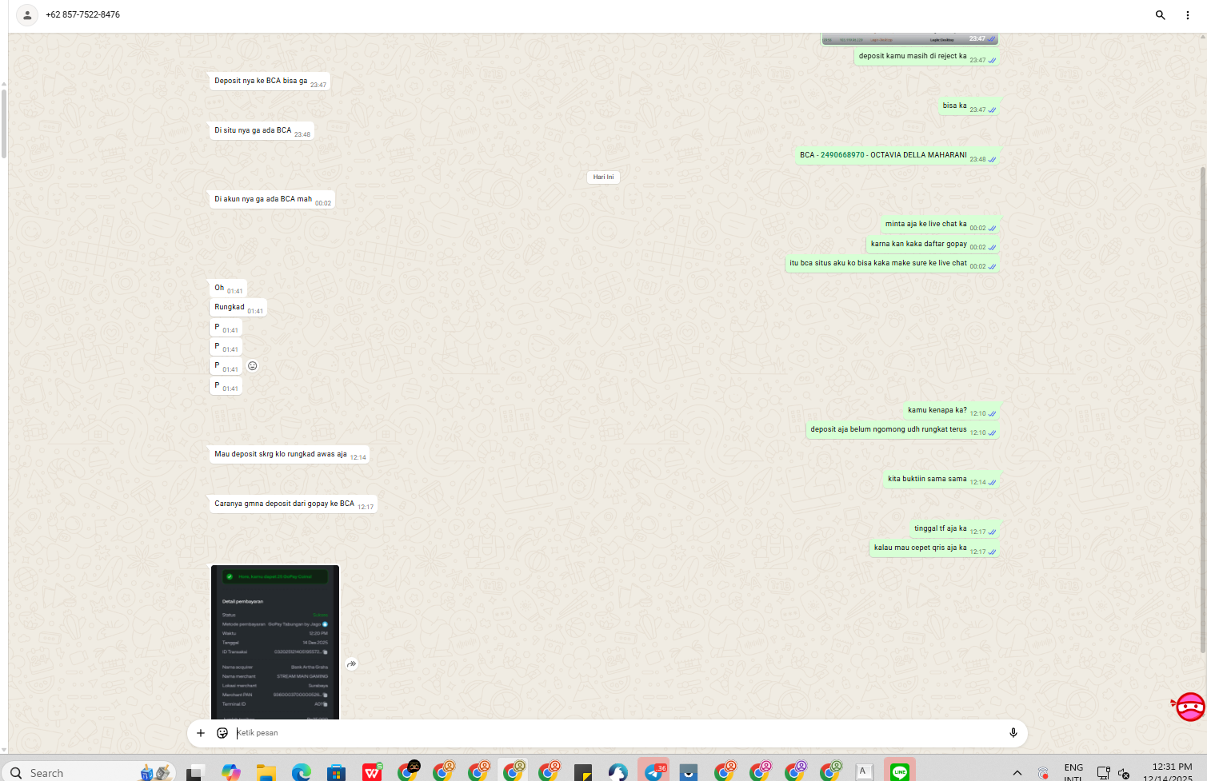Select message 'Deposit nya ke BCA bisa ga'
This screenshot has width=1207, height=781.
tap(270, 82)
